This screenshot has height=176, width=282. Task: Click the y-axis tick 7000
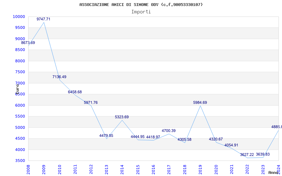point(20,83)
